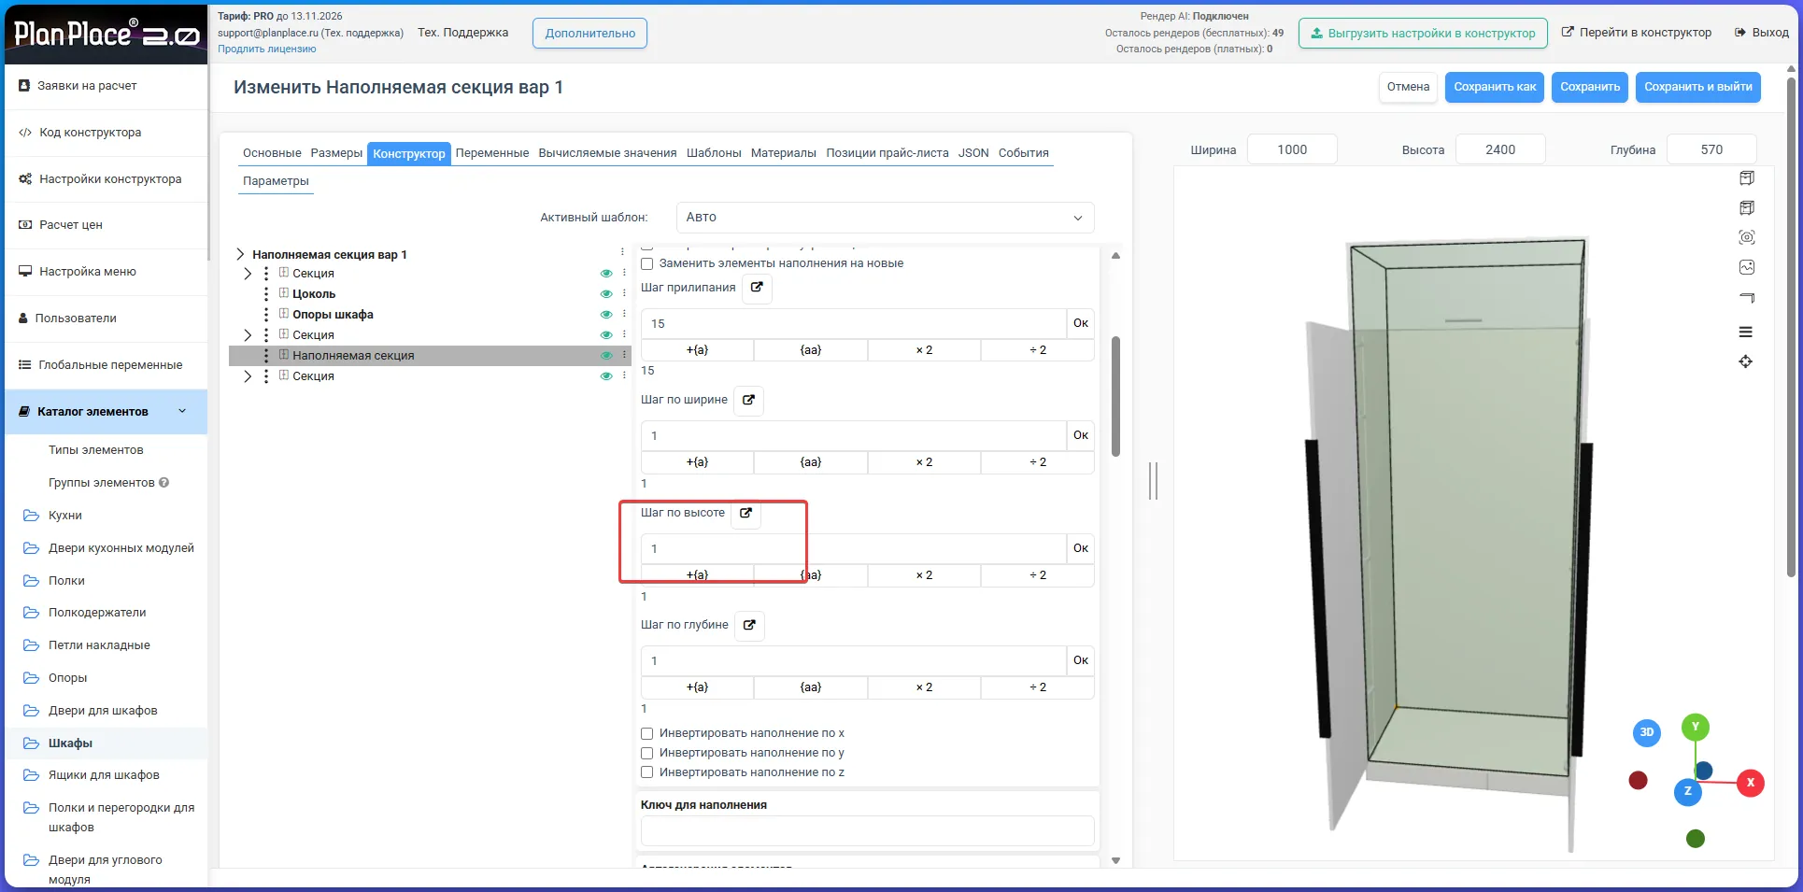Click the parameters panel vertical scrollbar
1803x892 pixels.
[x=1115, y=397]
